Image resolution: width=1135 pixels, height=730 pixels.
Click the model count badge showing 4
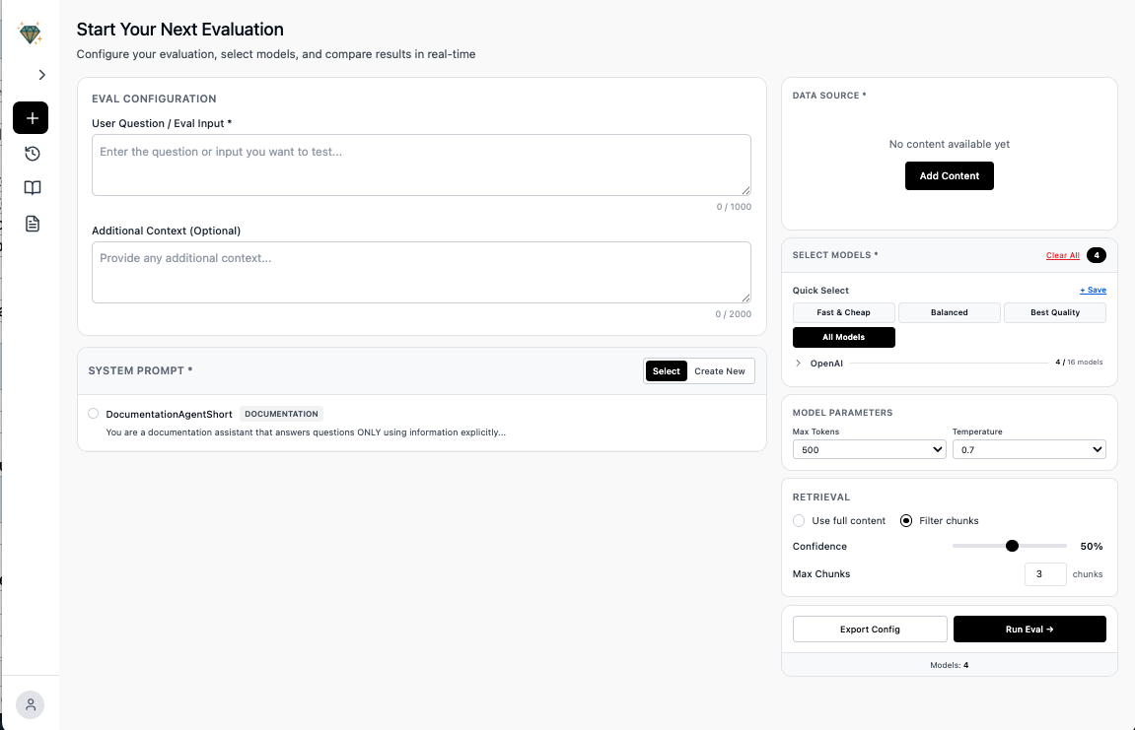coord(1096,255)
